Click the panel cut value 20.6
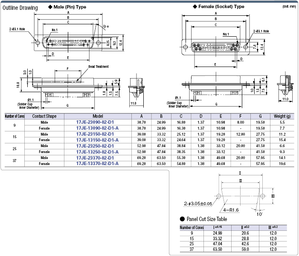Screen dimensions: 299x256 (x=245, y=233)
